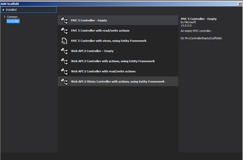This screenshot has height=160, width=243.
Task: Click icon for Web API 2 Entity Framework actions controller
Action: [64, 61]
